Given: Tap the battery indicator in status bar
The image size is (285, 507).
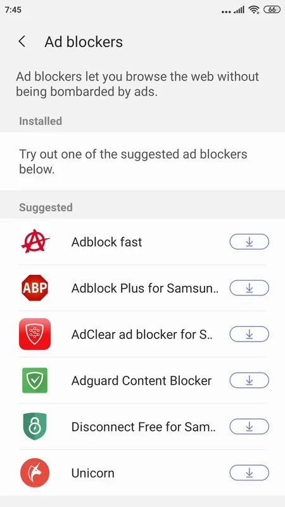Looking at the screenshot, I should (x=272, y=10).
